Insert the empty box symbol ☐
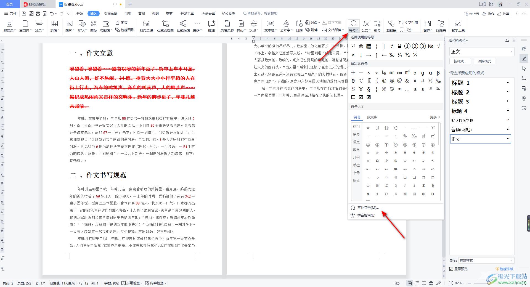 tap(353, 97)
